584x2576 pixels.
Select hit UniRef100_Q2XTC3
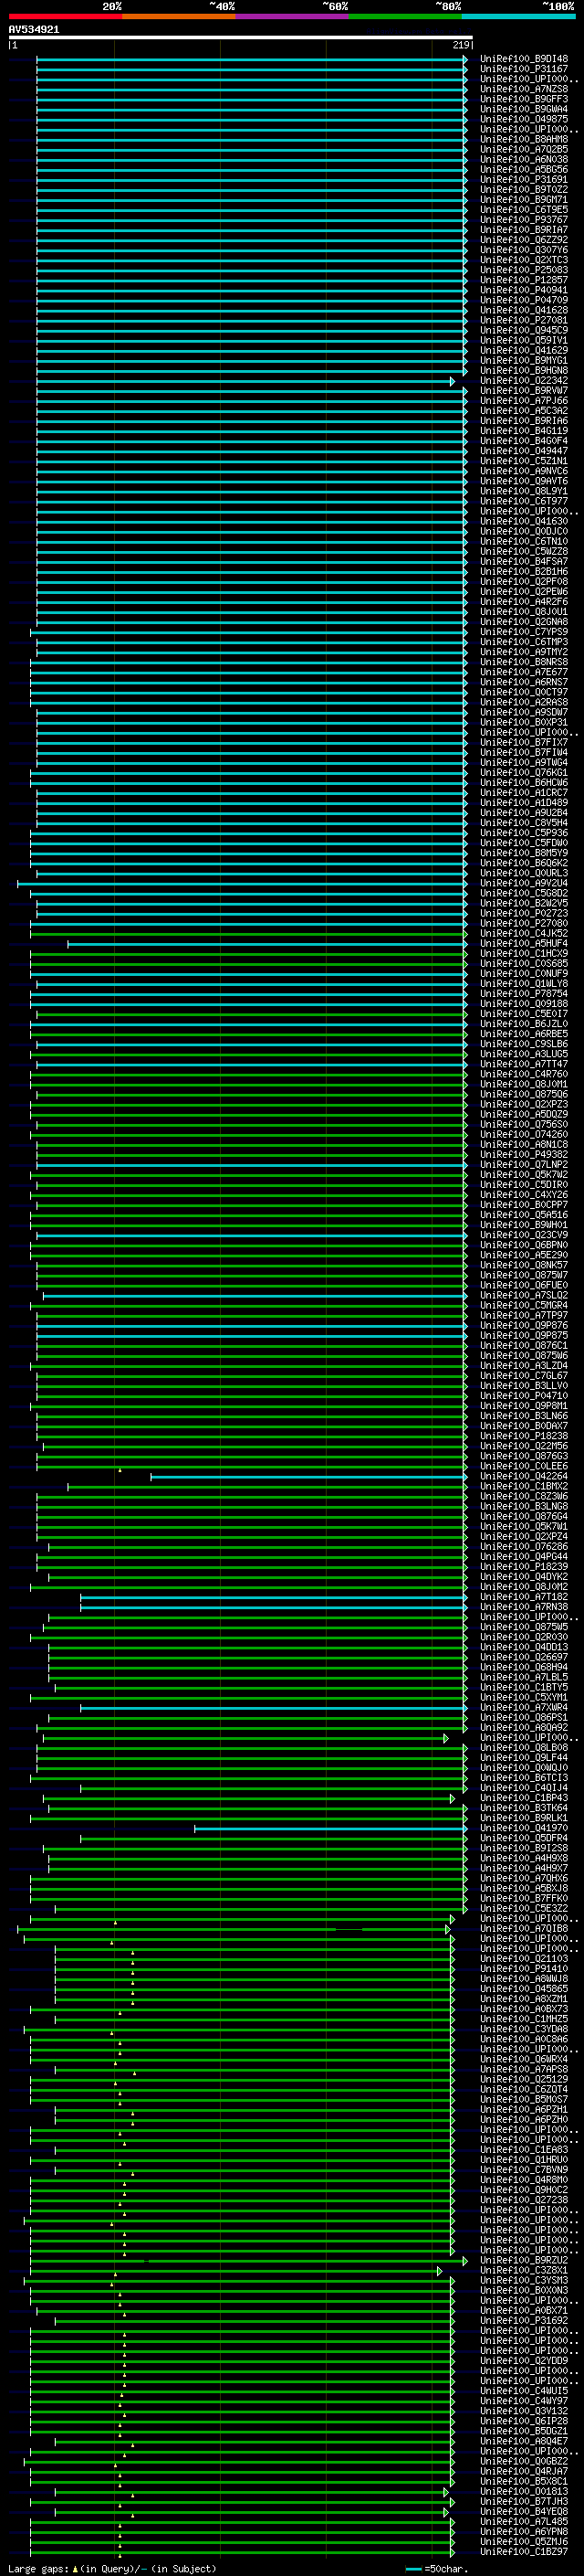(523, 260)
